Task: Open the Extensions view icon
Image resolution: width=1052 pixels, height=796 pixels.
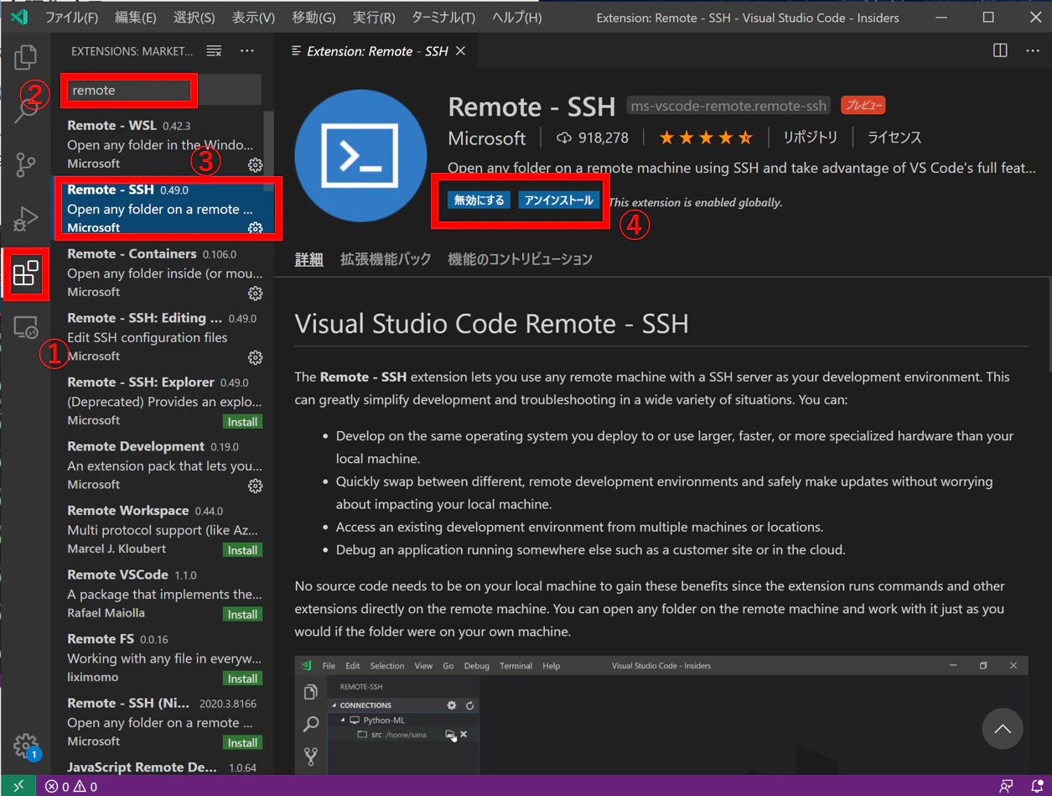Action: pos(26,273)
